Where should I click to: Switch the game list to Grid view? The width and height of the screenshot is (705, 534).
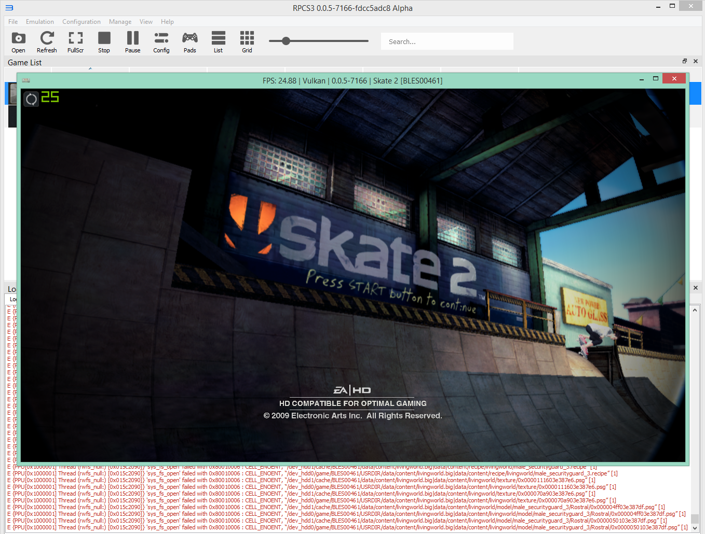[x=247, y=41]
